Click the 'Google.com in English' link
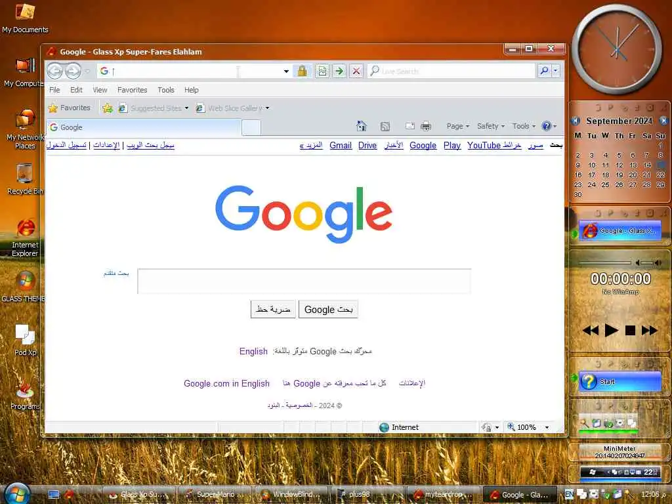The height and width of the screenshot is (504, 672). (x=226, y=383)
